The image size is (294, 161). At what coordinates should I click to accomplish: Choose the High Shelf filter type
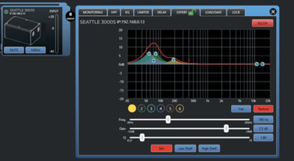[209, 148]
